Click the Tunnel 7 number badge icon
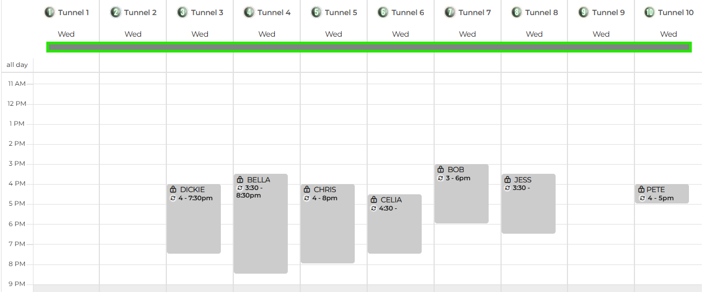The width and height of the screenshot is (703, 292). point(450,12)
